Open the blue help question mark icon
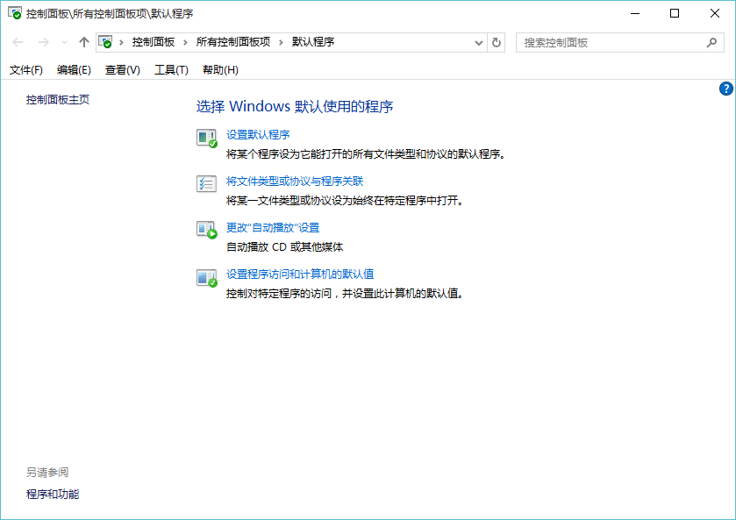Image resolution: width=736 pixels, height=520 pixels. pos(725,89)
